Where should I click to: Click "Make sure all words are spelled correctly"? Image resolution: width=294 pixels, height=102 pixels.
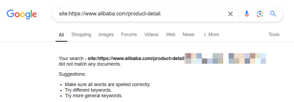(x=108, y=84)
